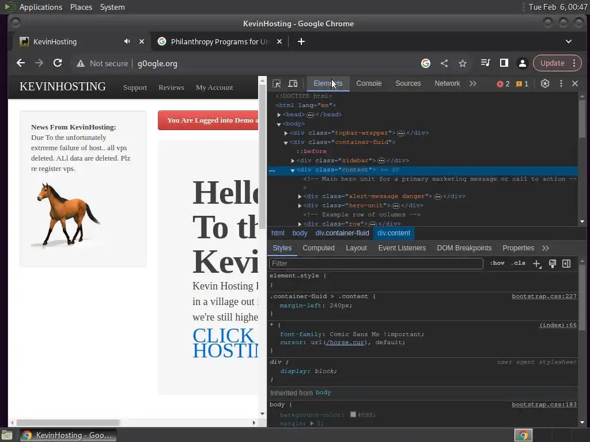
Task: Open the /horse.cur cursor URL
Action: coord(345,342)
